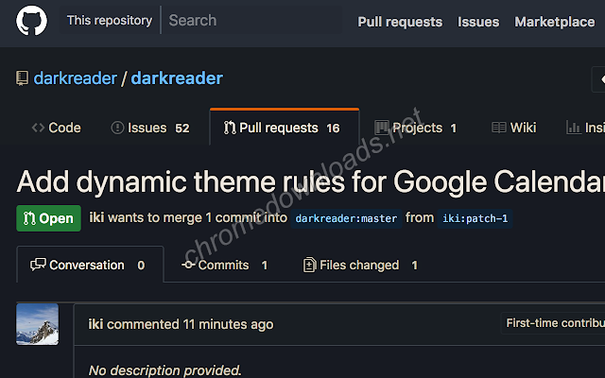Click the darkreader:master branch label

coord(346,218)
